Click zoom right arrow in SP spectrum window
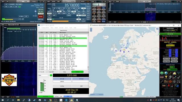182x102 pixels. [147, 22]
